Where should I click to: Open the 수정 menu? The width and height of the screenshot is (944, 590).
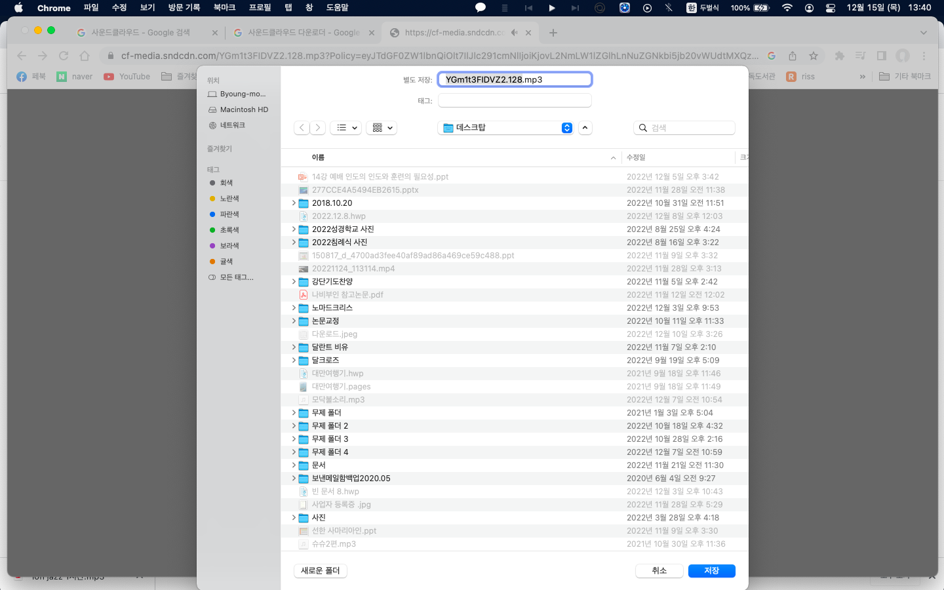(119, 8)
